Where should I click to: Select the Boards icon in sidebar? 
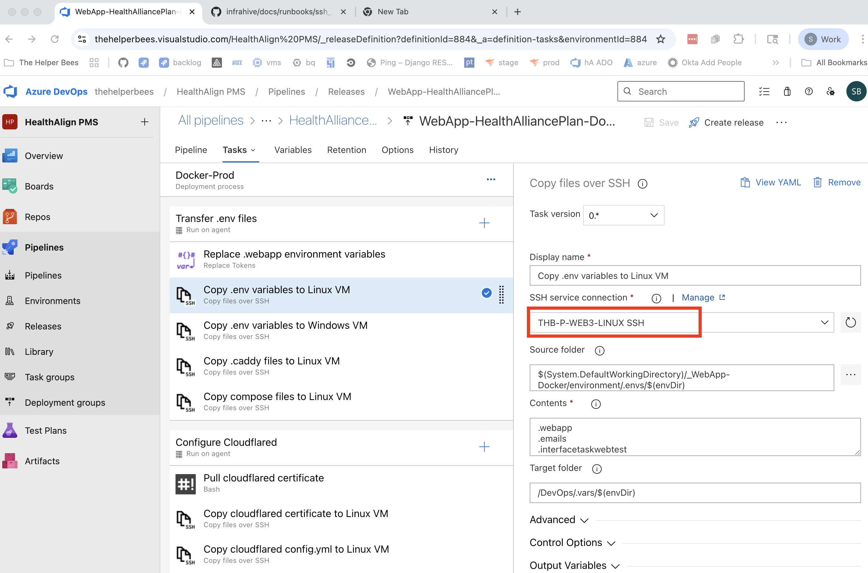click(10, 186)
